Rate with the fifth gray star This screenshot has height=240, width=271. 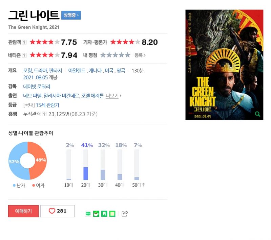point(128,55)
